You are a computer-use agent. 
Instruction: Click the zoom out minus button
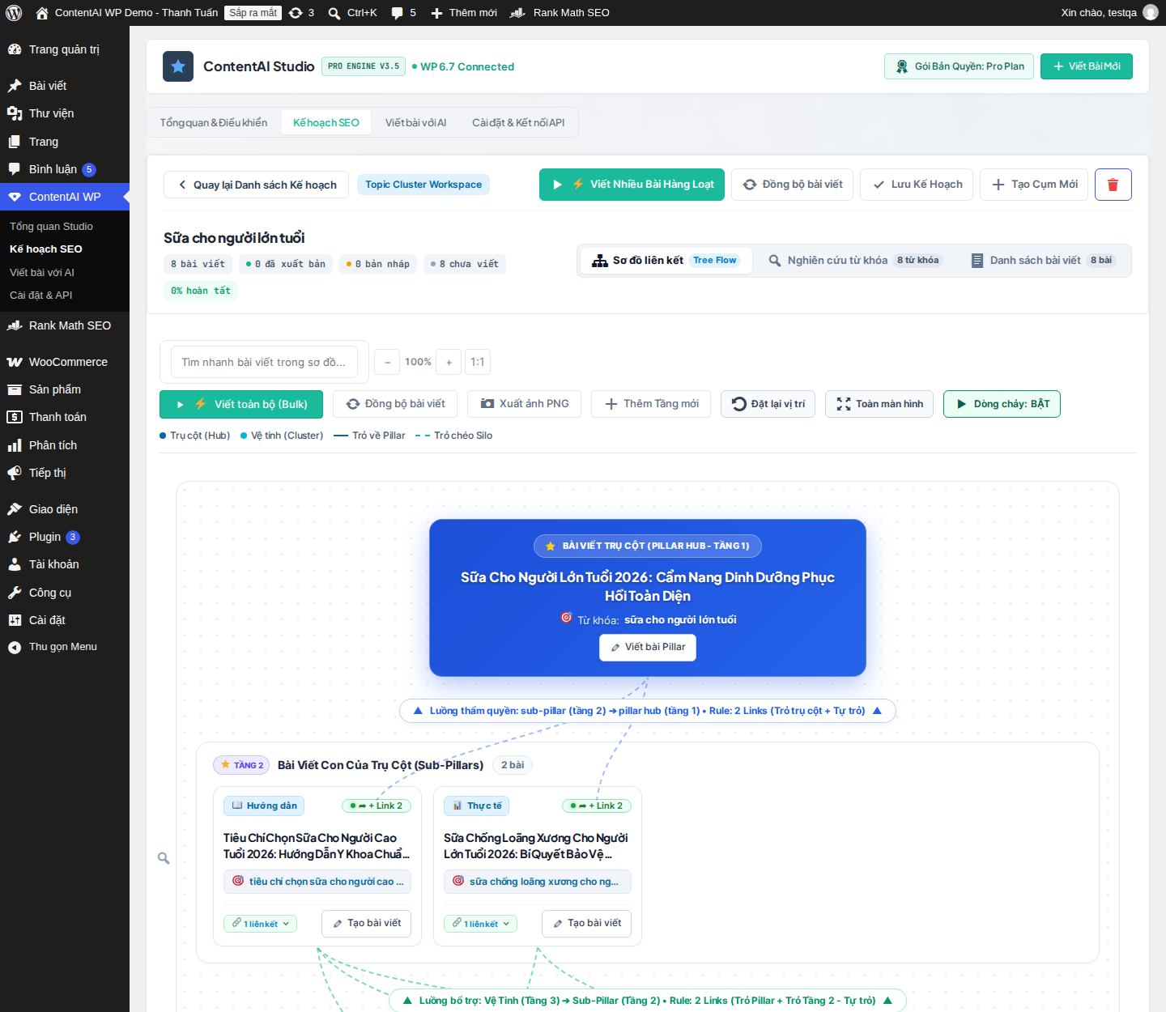[387, 362]
